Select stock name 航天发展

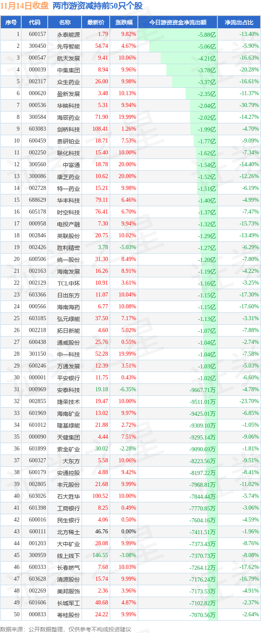pos(69,58)
